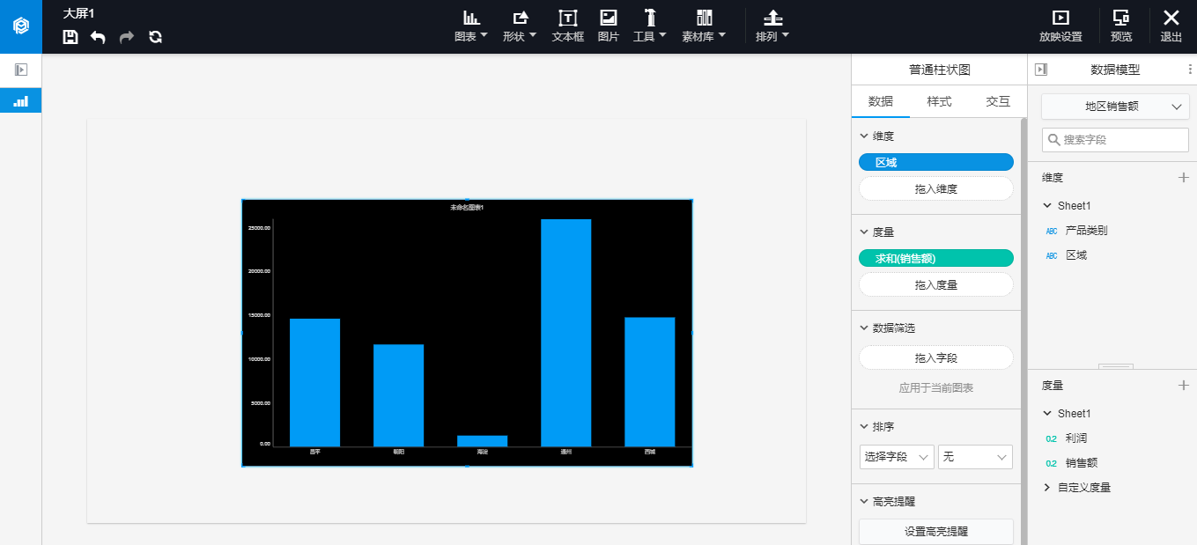
Task: Select the 文本框 text box tool
Action: coord(568,26)
